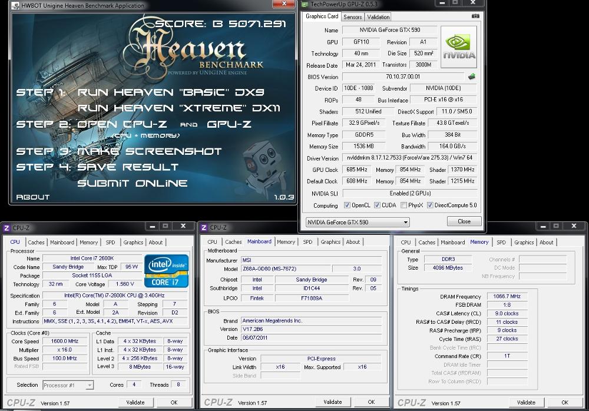
Task: Click the Intel Core i7 logo badge
Action: pos(167,271)
